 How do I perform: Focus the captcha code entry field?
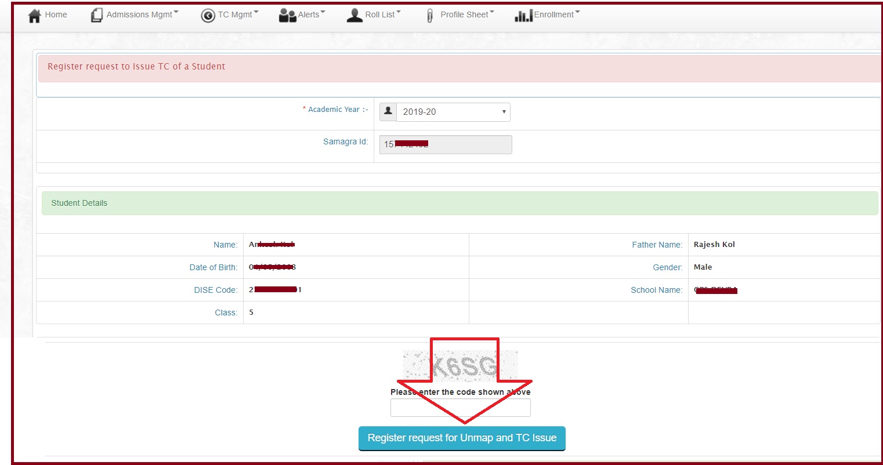460,408
